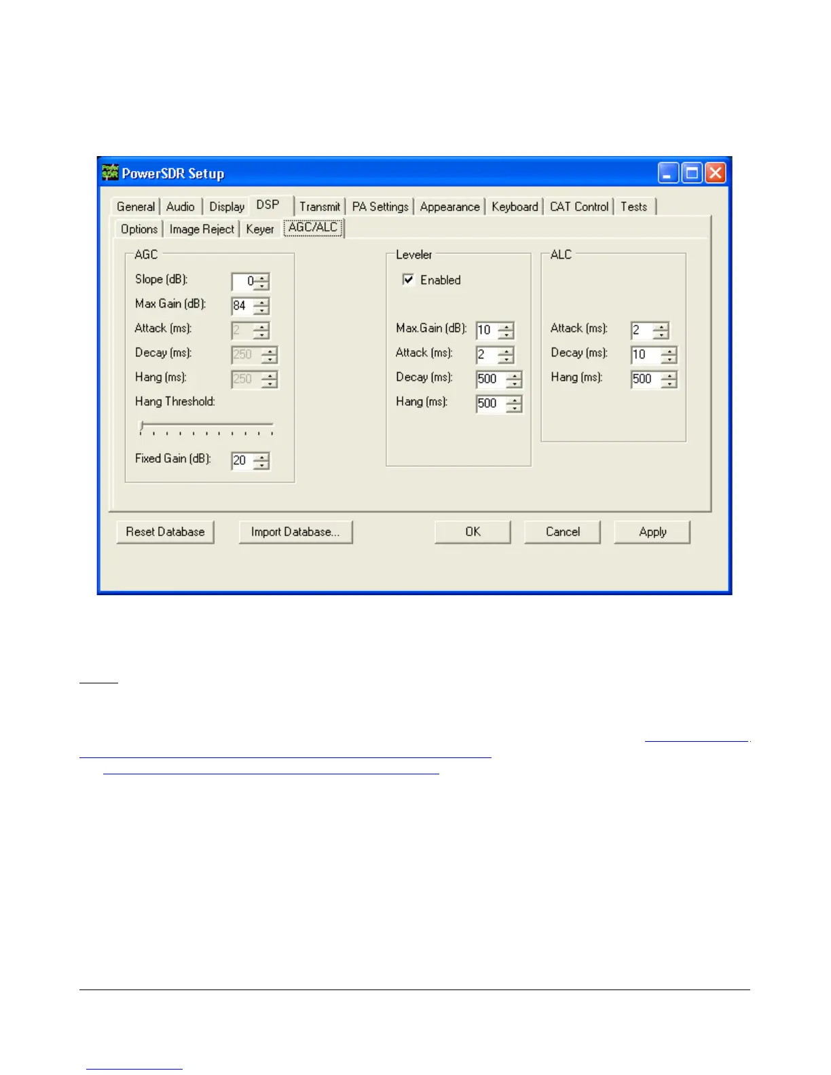Image resolution: width=831 pixels, height=1075 pixels.
Task: Increase the Fixed Gain (dB) value
Action: click(x=263, y=456)
